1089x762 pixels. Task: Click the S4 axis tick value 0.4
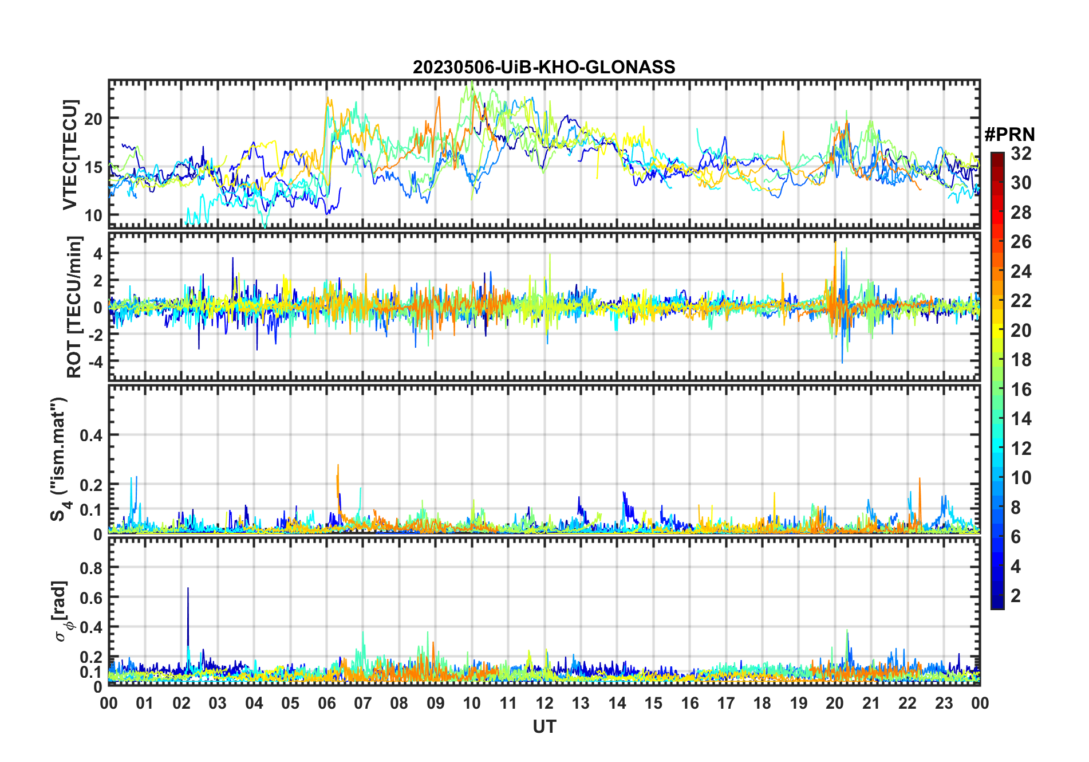(x=91, y=435)
